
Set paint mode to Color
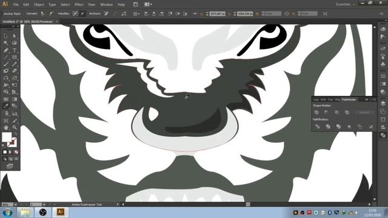coord(5,152)
